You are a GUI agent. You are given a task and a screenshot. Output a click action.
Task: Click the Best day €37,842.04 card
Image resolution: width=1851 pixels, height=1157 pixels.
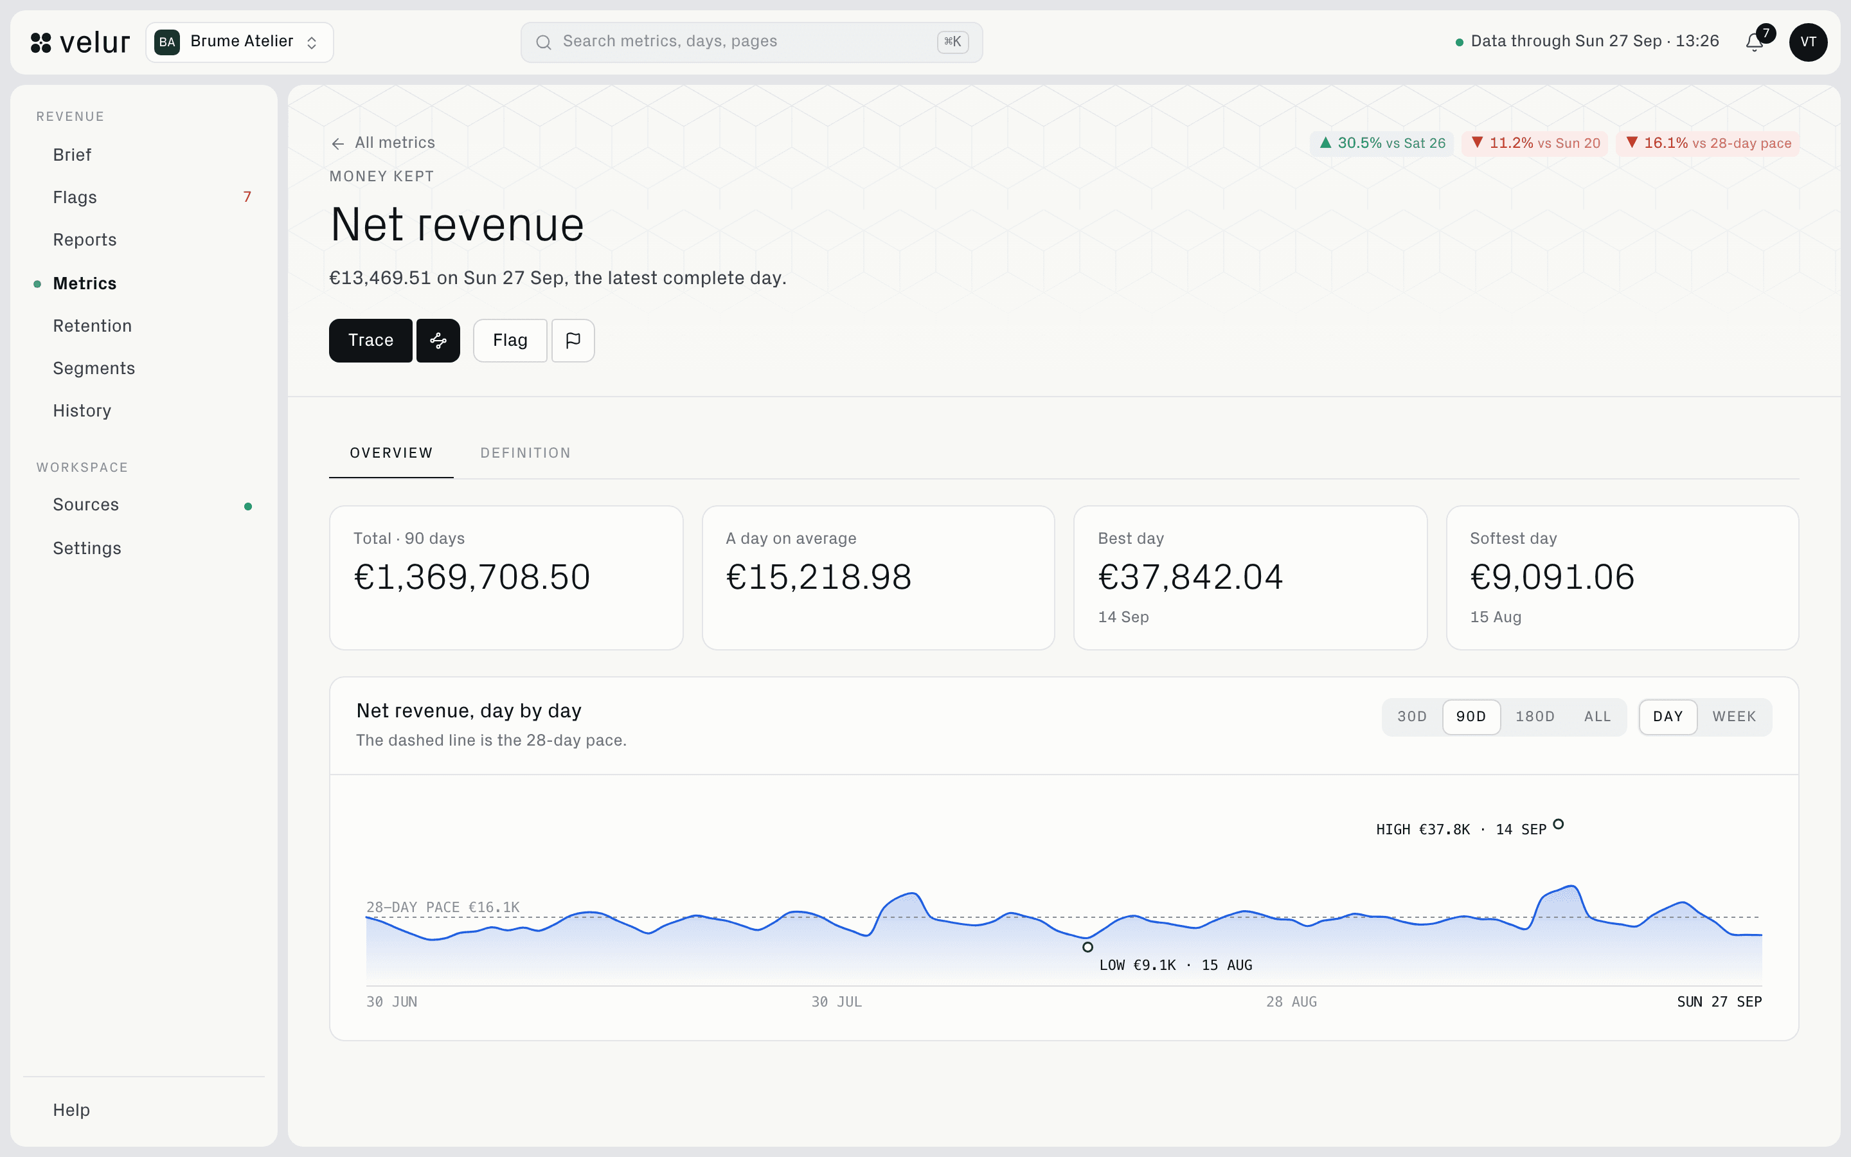coord(1250,578)
